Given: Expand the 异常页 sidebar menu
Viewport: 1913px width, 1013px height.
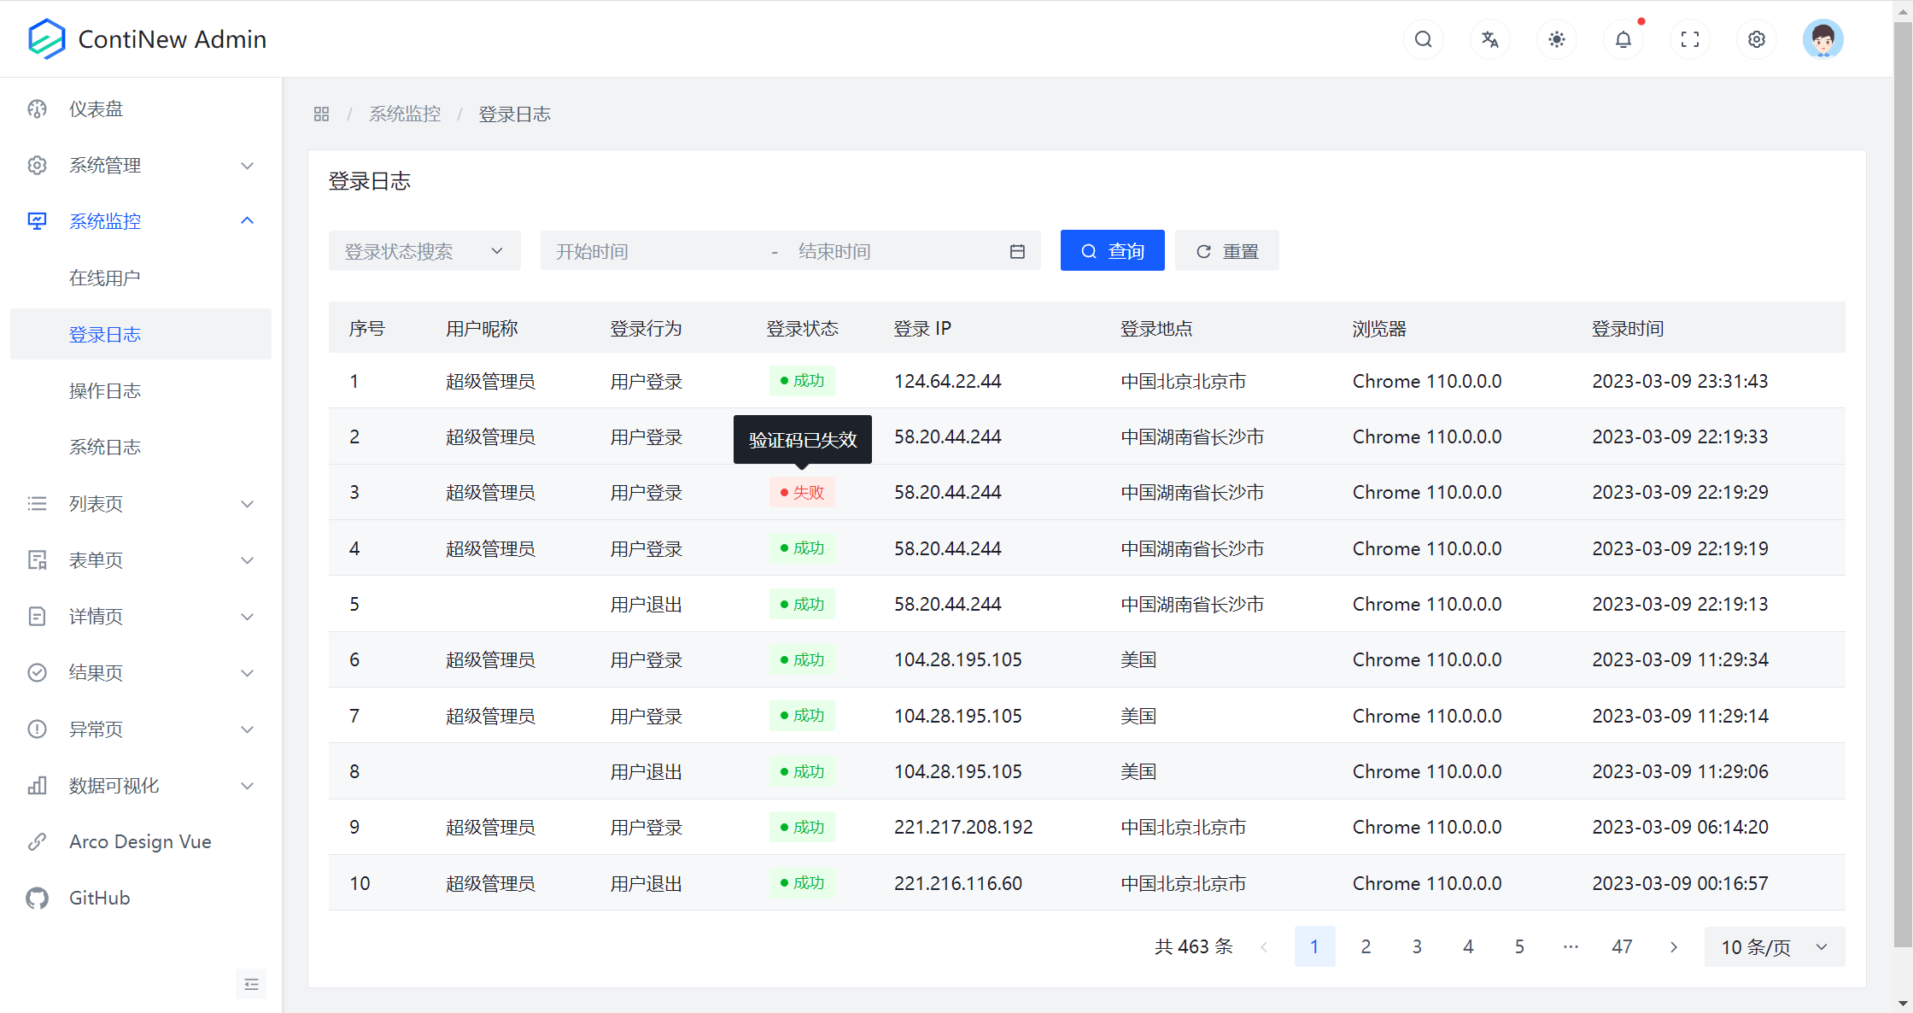Looking at the screenshot, I should click(x=141, y=729).
